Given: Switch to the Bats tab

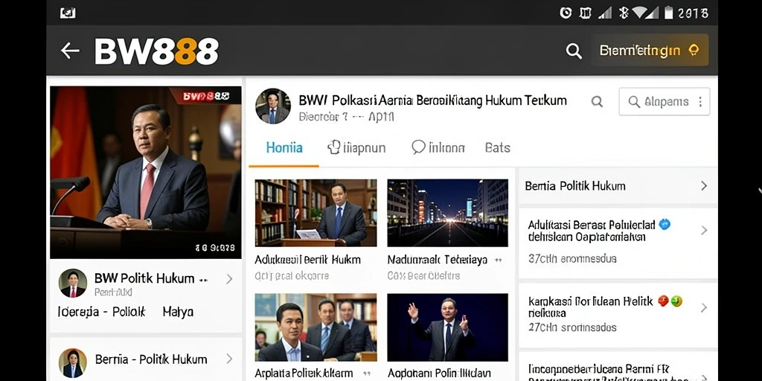Looking at the screenshot, I should pyautogui.click(x=498, y=148).
